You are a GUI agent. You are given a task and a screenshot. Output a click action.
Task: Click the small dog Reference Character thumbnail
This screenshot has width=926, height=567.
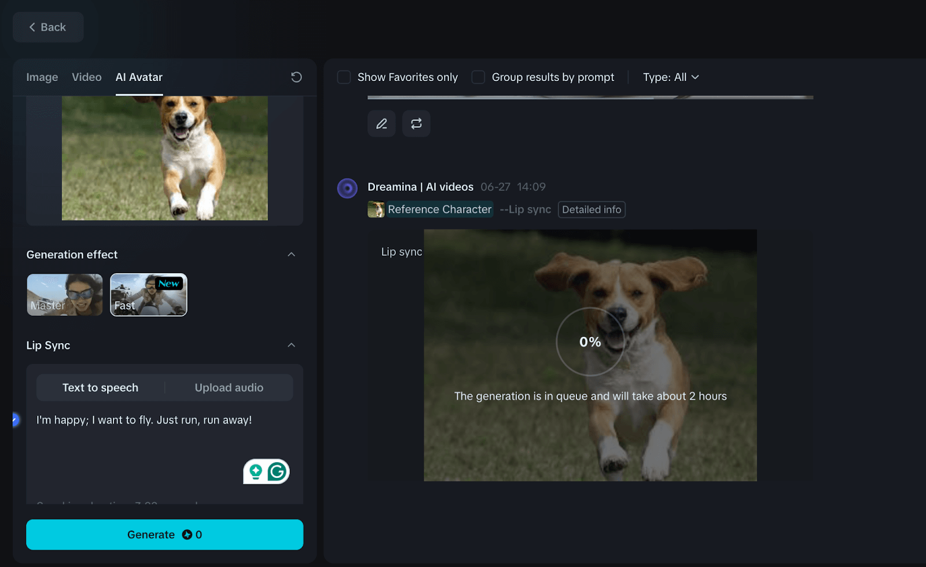click(376, 209)
